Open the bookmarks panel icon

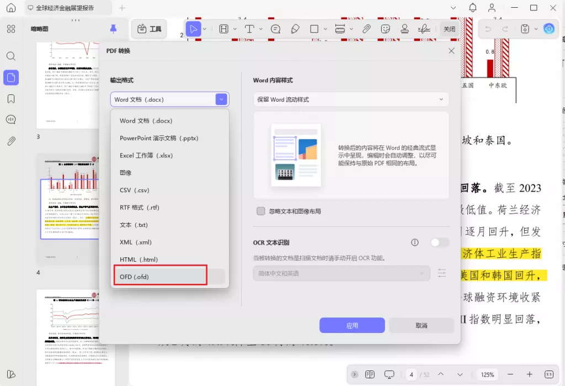[11, 99]
